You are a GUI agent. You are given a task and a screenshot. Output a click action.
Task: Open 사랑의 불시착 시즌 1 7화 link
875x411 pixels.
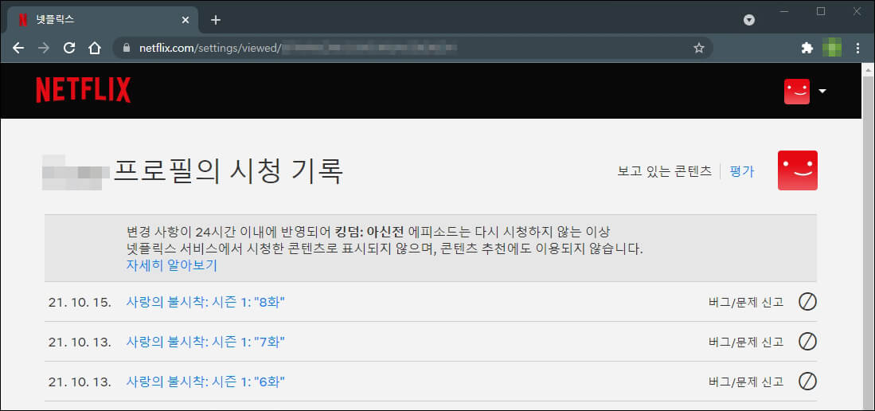[206, 342]
